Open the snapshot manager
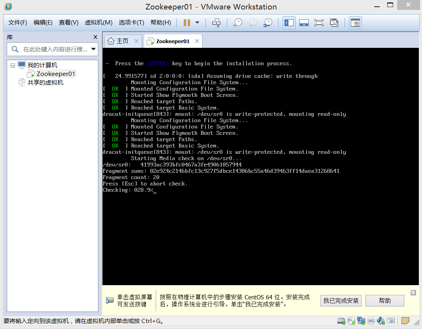The height and width of the screenshot is (329, 422). (268, 23)
